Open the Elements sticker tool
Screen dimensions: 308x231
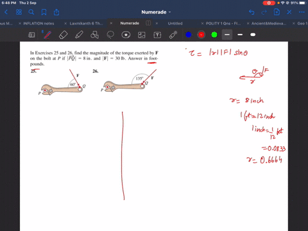coord(126,35)
